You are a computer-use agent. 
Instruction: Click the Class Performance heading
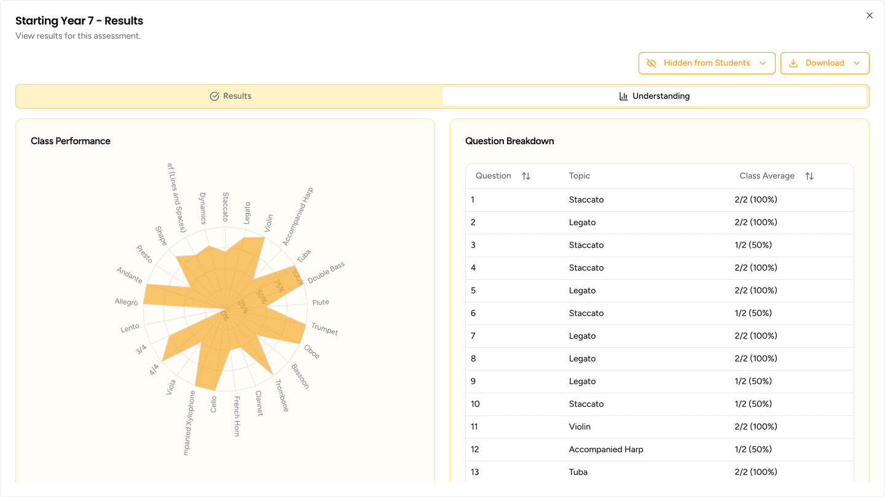tap(71, 141)
